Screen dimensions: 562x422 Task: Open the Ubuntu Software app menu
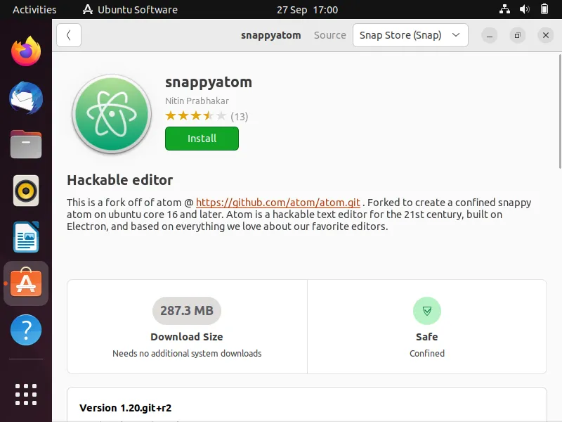(130, 10)
